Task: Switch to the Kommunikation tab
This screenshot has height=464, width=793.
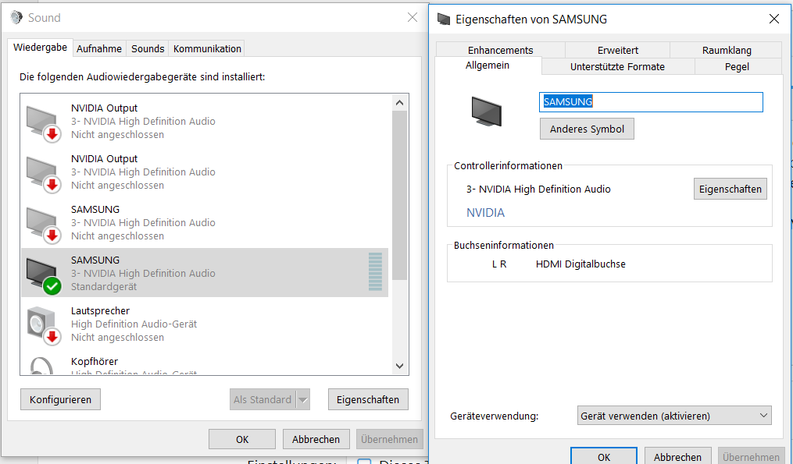Action: (207, 48)
